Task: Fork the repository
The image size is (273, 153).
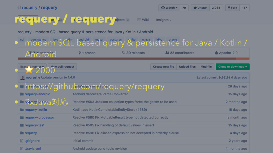Action: pos(232,8)
